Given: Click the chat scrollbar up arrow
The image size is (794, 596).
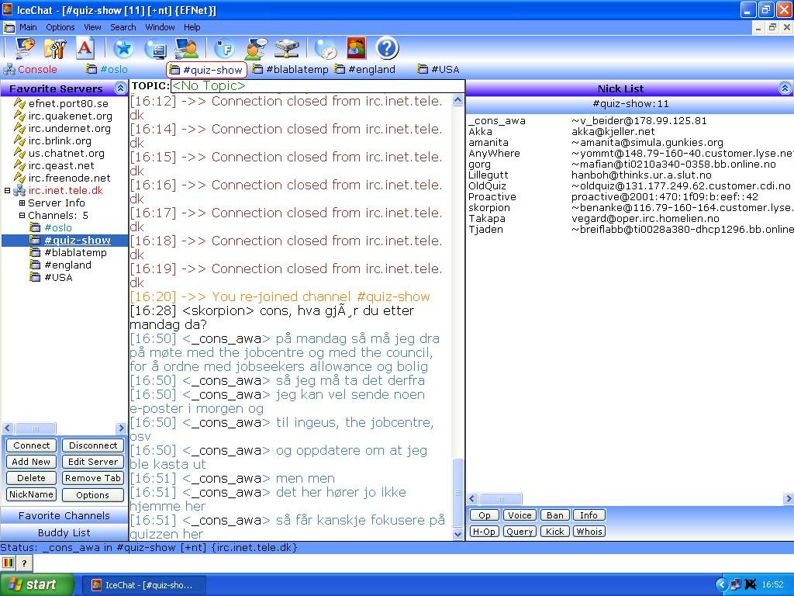Looking at the screenshot, I should 457,100.
